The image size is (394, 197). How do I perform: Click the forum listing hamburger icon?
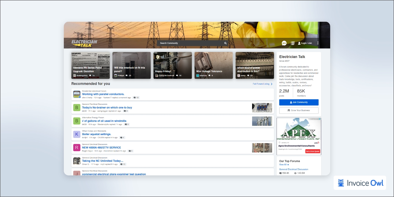292,43
